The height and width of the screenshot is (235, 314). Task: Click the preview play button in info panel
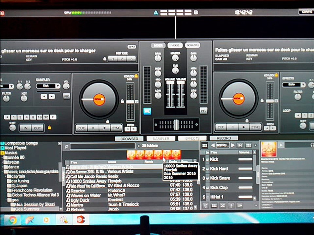pos(281,145)
